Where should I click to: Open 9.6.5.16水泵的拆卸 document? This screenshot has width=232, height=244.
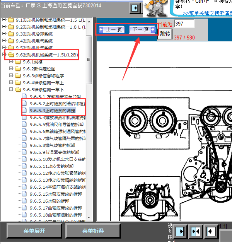point(49,201)
